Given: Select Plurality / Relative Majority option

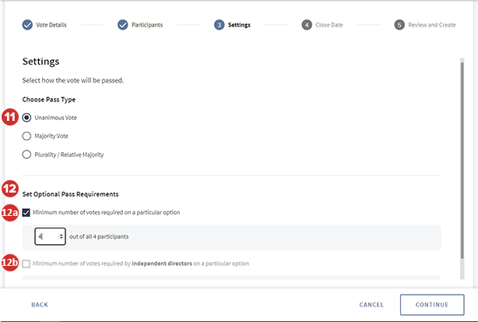Looking at the screenshot, I should pos(27,154).
